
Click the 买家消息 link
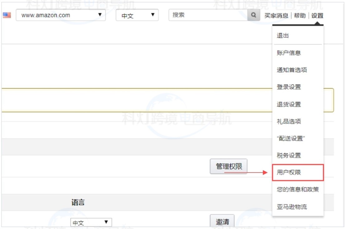(x=276, y=14)
